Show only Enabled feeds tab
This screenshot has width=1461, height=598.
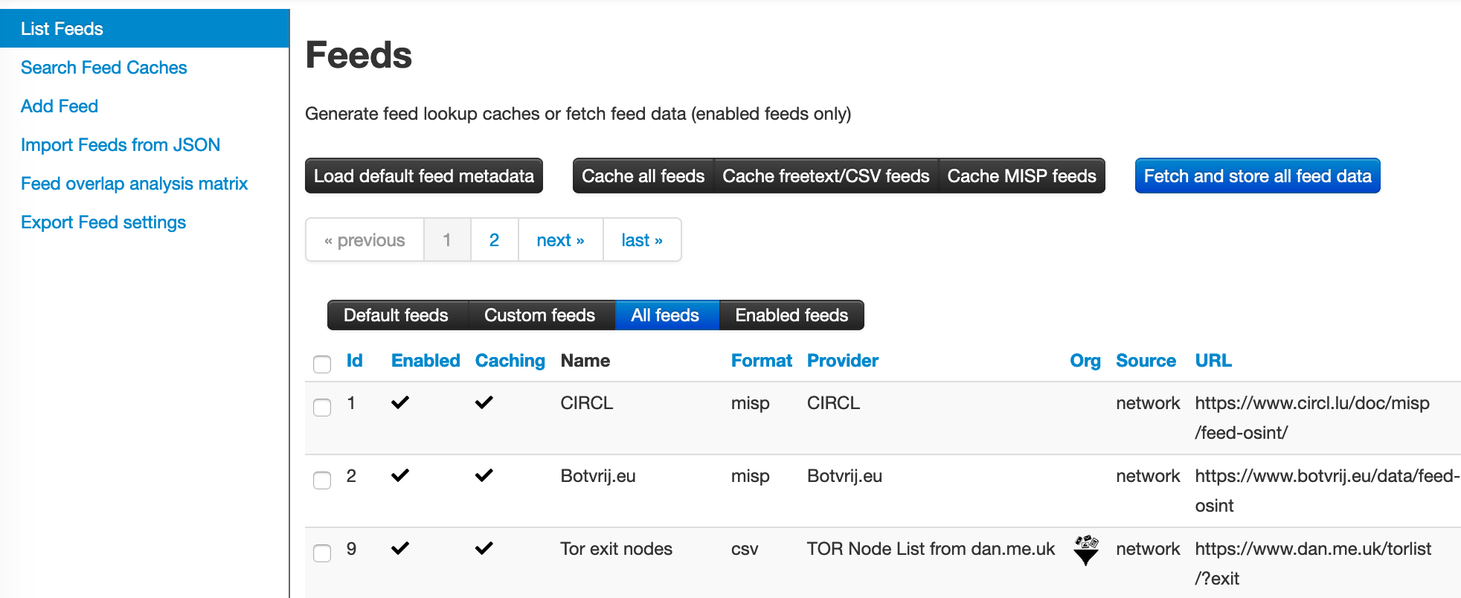(x=791, y=315)
